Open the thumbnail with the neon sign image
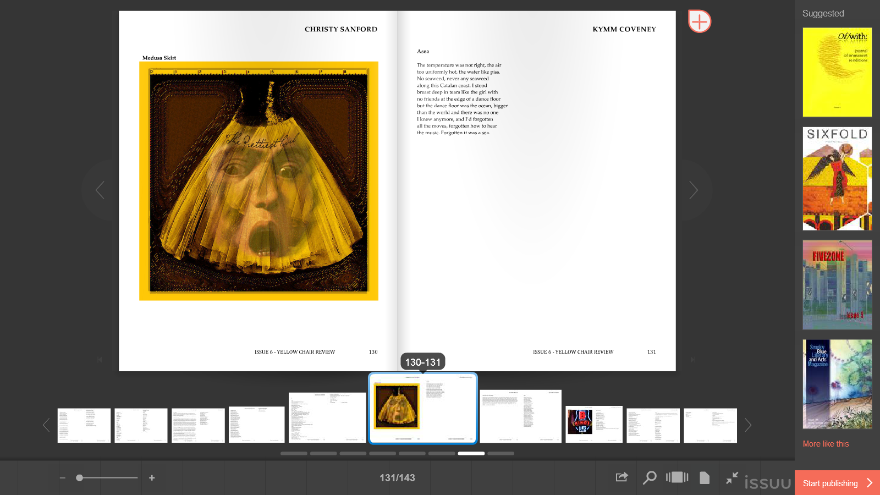The height and width of the screenshot is (495, 880). pos(594,424)
